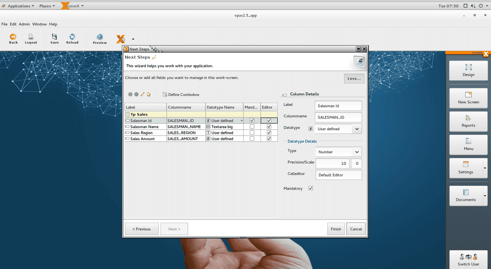Toggle the Mandatory checkbox under Datatype Details
This screenshot has height=269, width=491.
pos(311,188)
